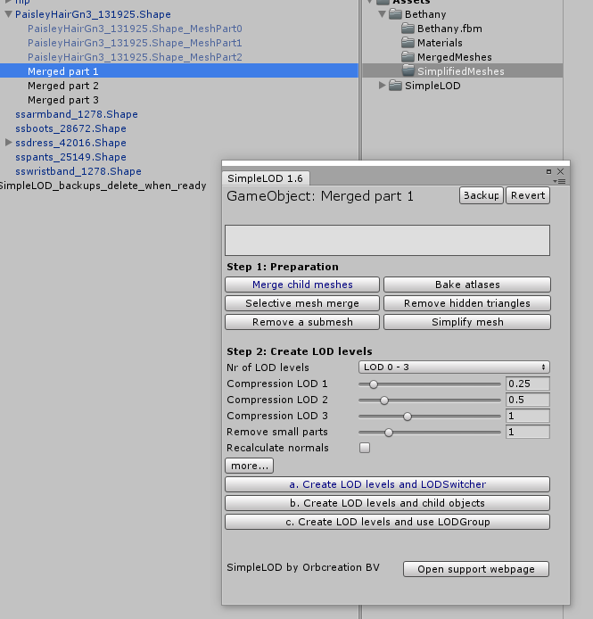Click the more... button
The height and width of the screenshot is (619, 593).
pyautogui.click(x=249, y=466)
